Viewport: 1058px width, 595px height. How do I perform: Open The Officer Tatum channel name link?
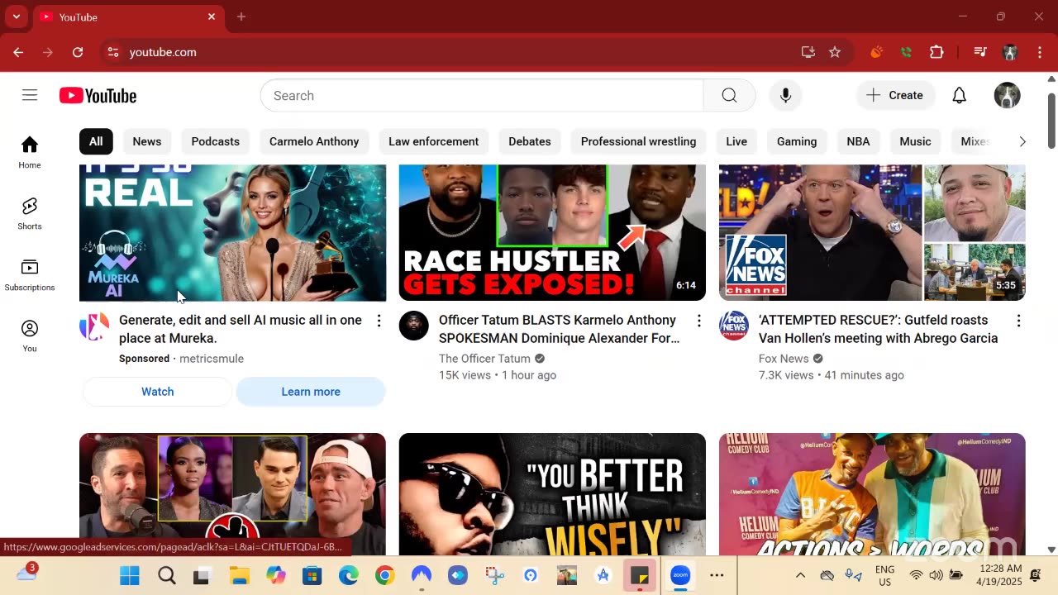click(484, 359)
